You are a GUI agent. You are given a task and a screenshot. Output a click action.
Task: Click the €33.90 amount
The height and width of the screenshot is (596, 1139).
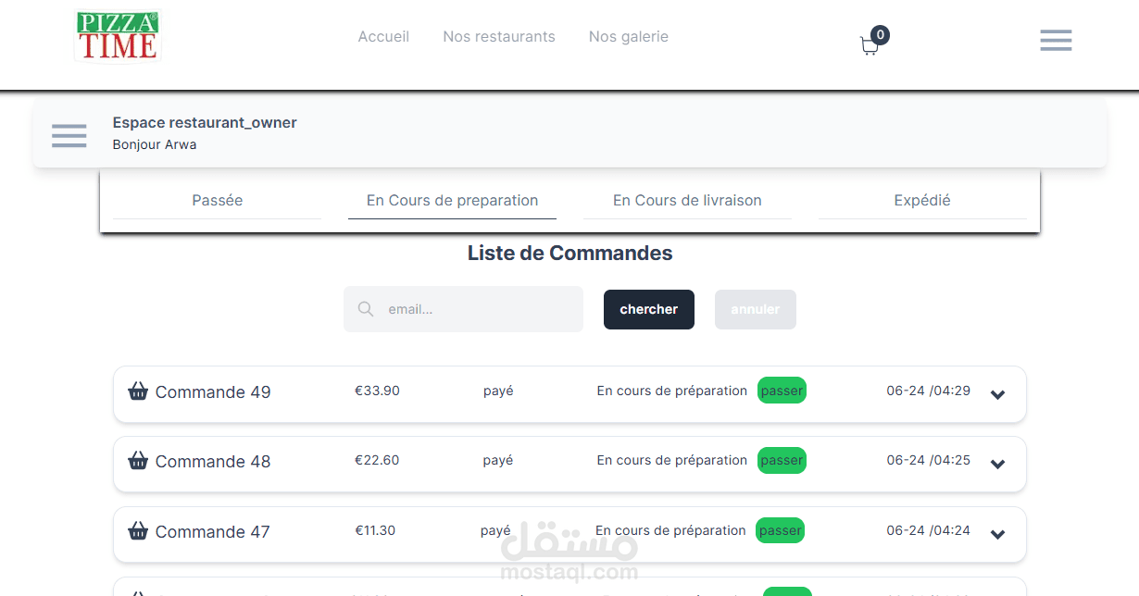(x=377, y=391)
